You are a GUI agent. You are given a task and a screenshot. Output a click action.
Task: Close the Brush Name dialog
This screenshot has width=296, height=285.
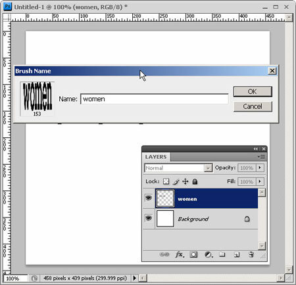tap(272, 71)
